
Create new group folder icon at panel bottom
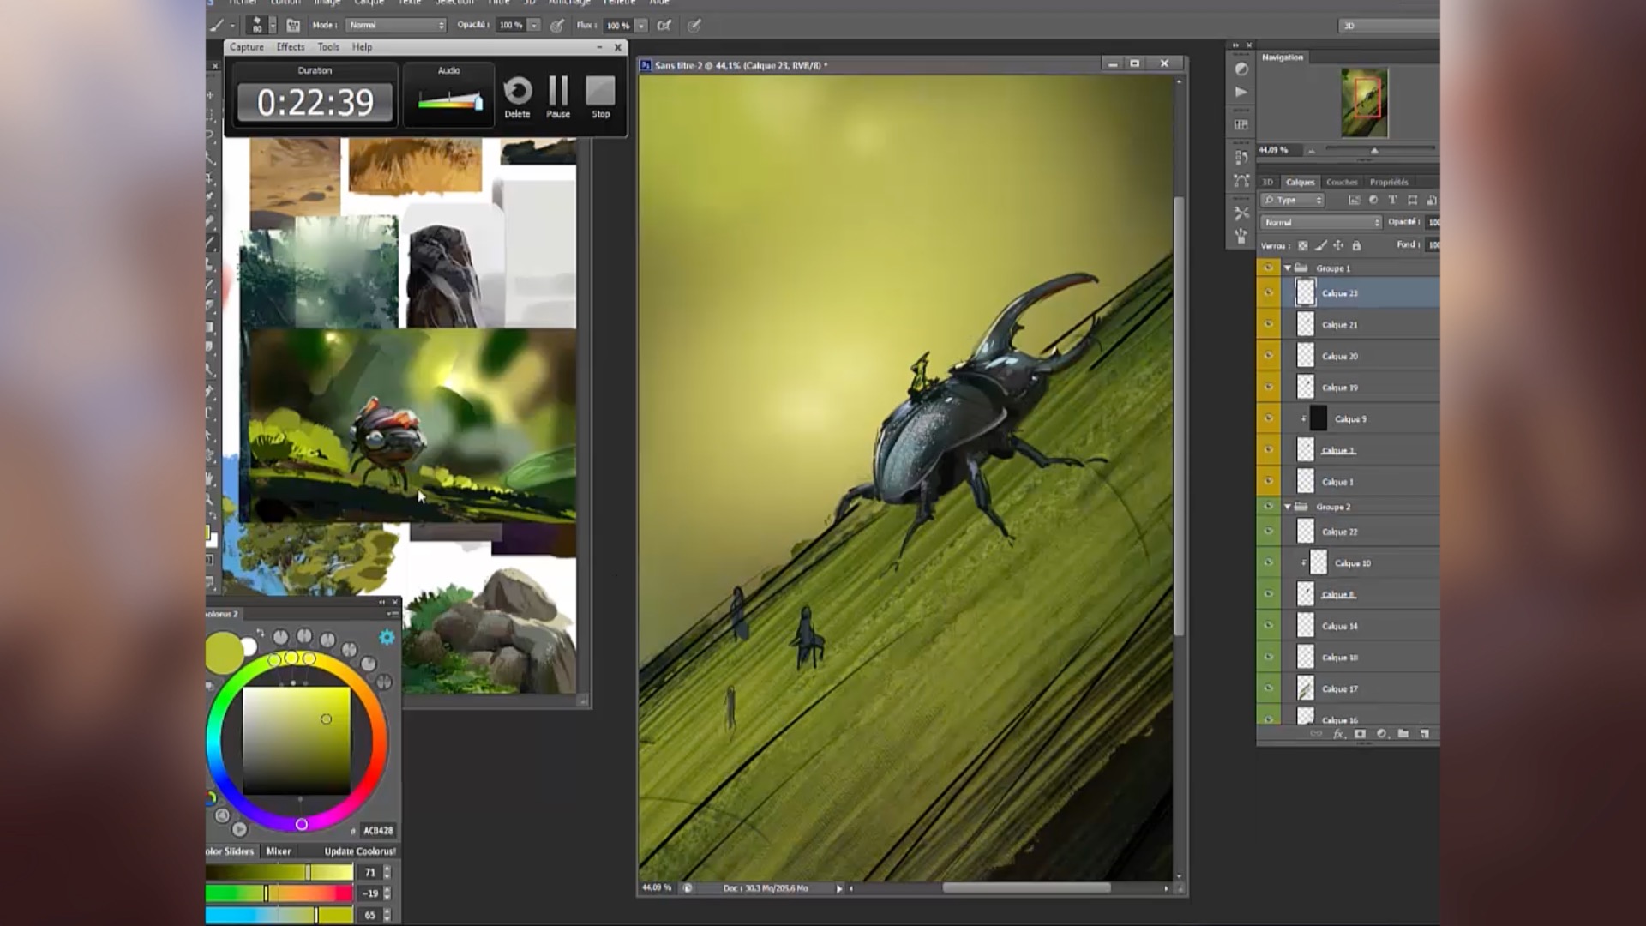pos(1403,734)
